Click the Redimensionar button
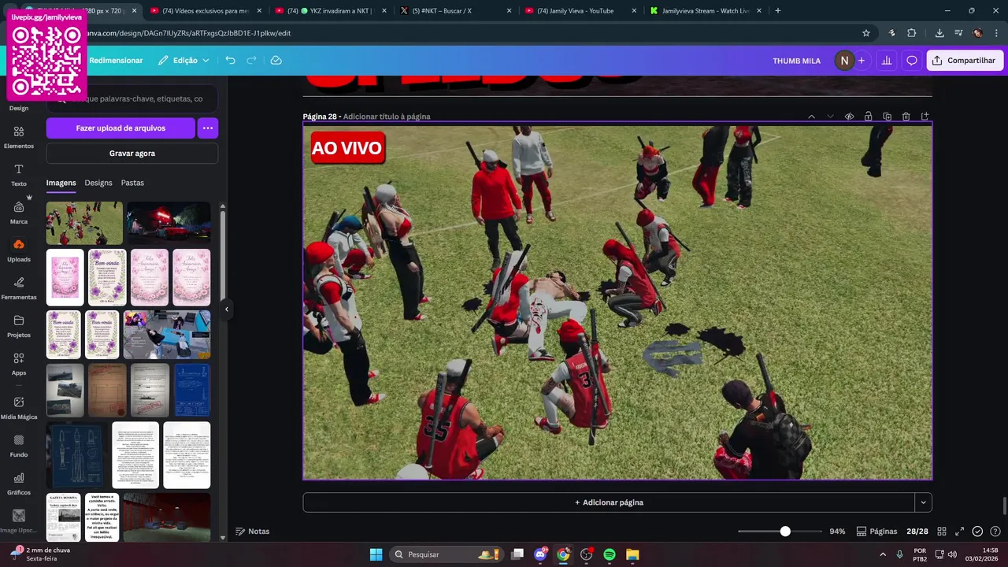This screenshot has width=1008, height=567. click(x=116, y=61)
